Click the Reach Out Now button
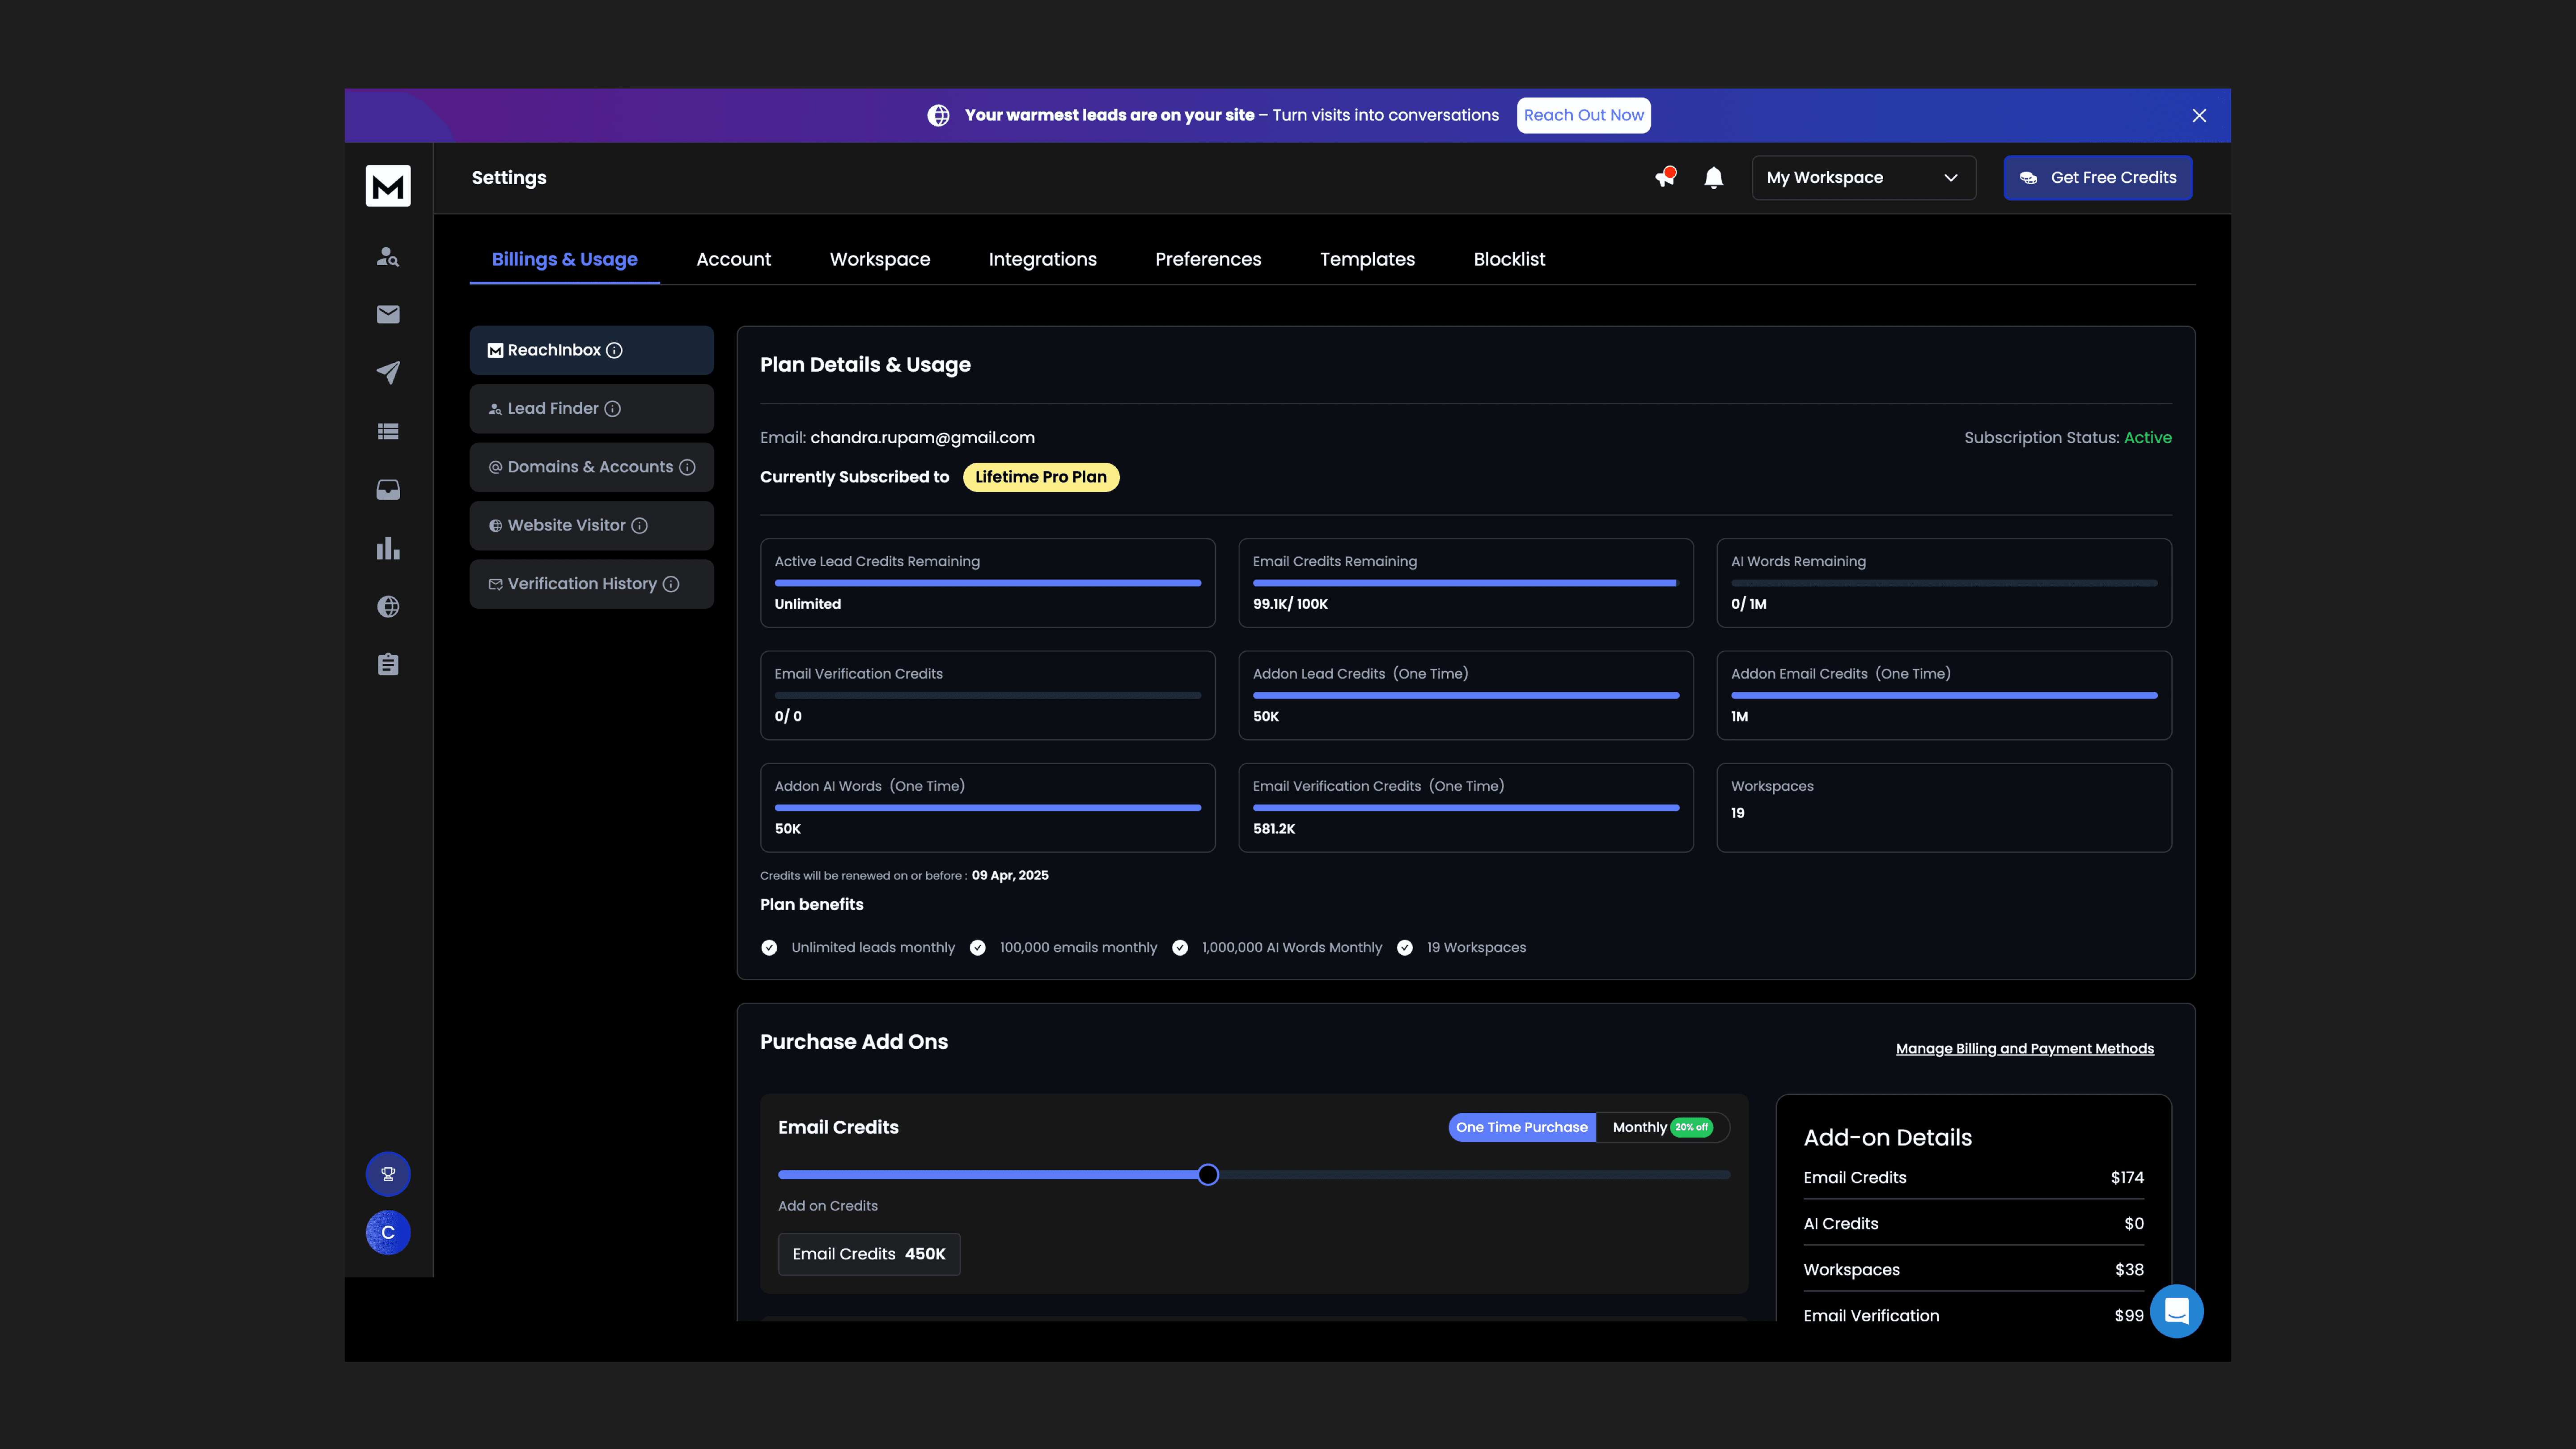Image resolution: width=2576 pixels, height=1449 pixels. pyautogui.click(x=1583, y=115)
